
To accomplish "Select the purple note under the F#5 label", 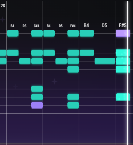I will tap(123, 33).
